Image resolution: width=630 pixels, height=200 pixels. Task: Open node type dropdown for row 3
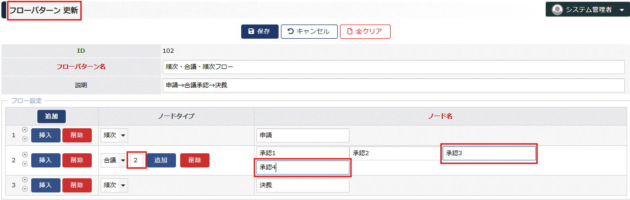pyautogui.click(x=114, y=185)
